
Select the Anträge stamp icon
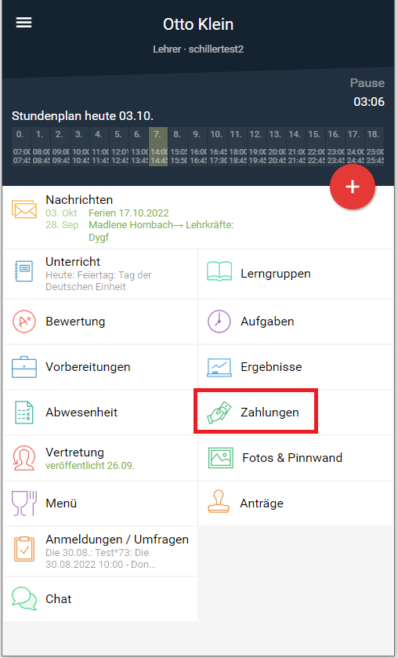point(219,502)
